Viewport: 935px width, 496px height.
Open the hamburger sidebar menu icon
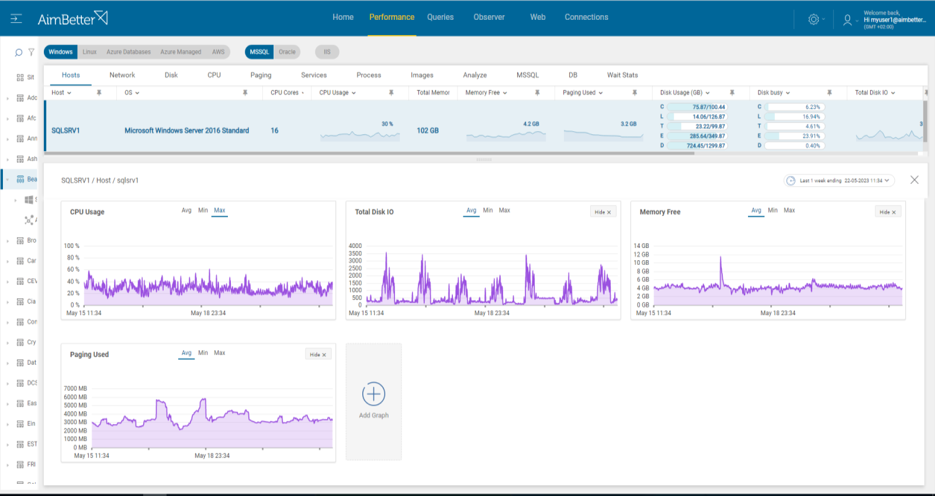pos(16,19)
